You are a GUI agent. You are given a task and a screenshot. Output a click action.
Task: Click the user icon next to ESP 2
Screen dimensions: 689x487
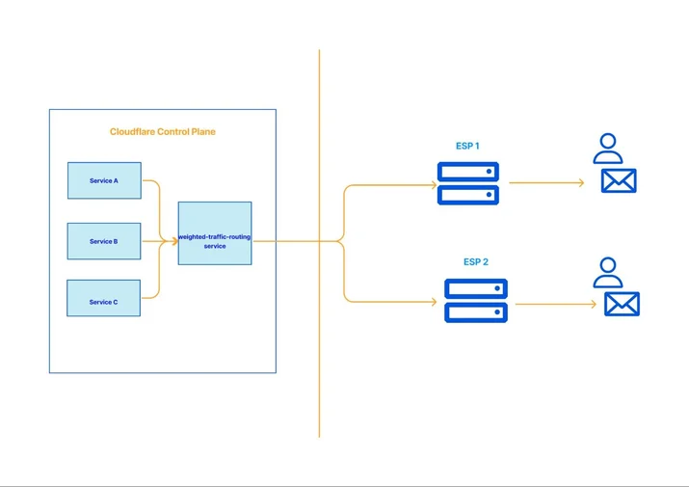pos(608,273)
